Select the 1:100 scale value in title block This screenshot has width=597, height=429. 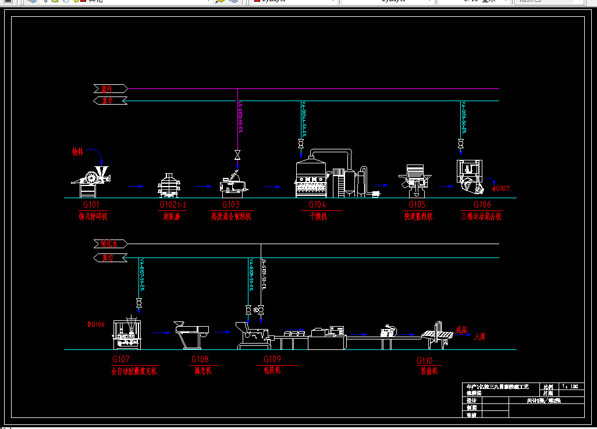tap(570, 387)
